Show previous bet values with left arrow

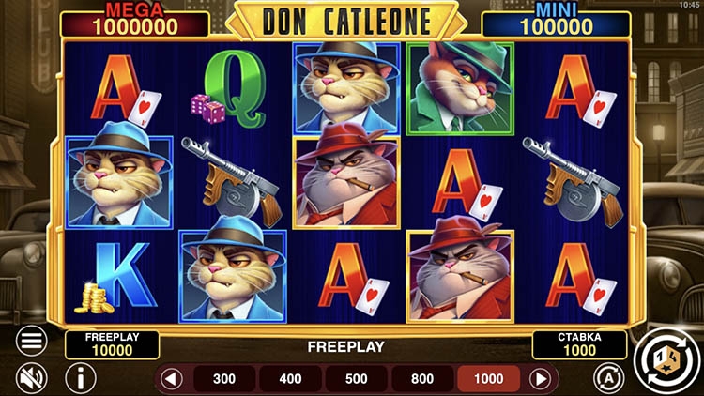point(172,379)
